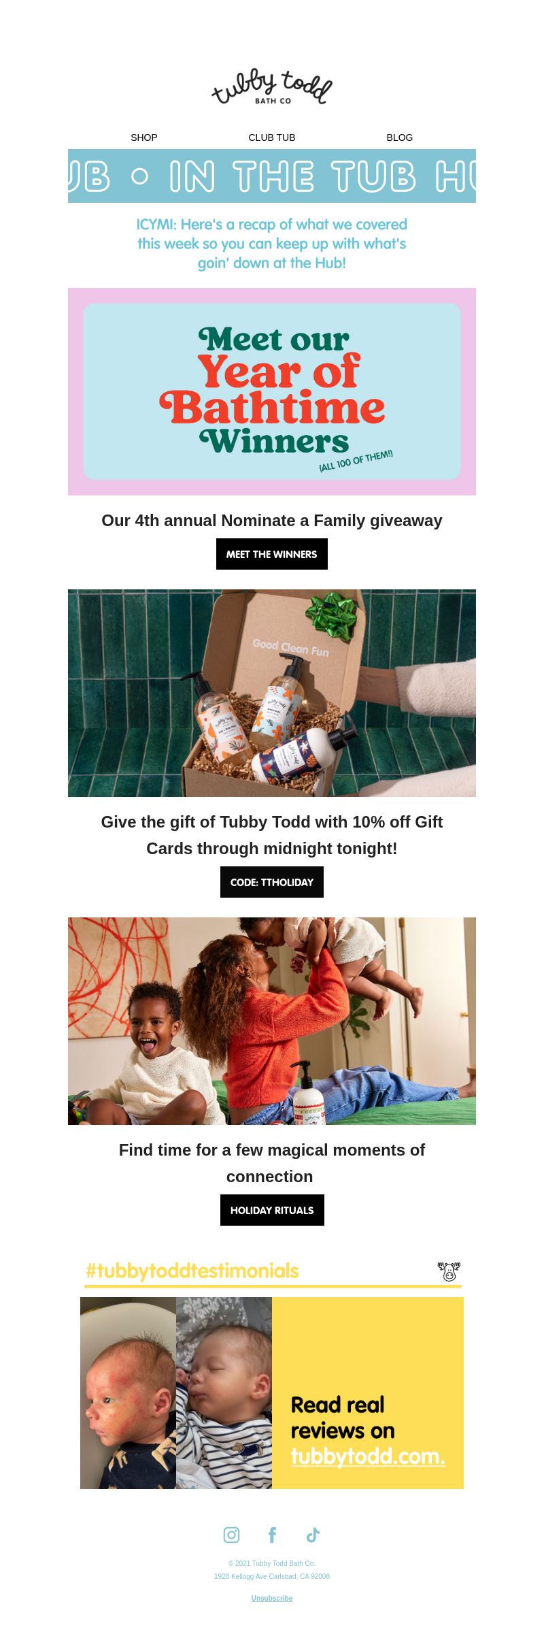
Task: Click the Tubby Todd Bath Co logo
Action: click(272, 86)
